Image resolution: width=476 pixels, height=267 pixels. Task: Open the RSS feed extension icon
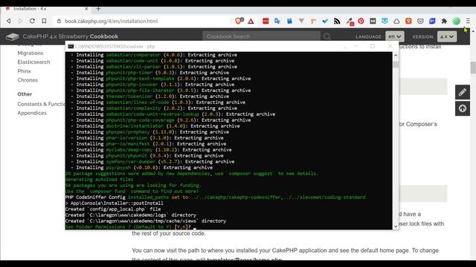click(337, 21)
